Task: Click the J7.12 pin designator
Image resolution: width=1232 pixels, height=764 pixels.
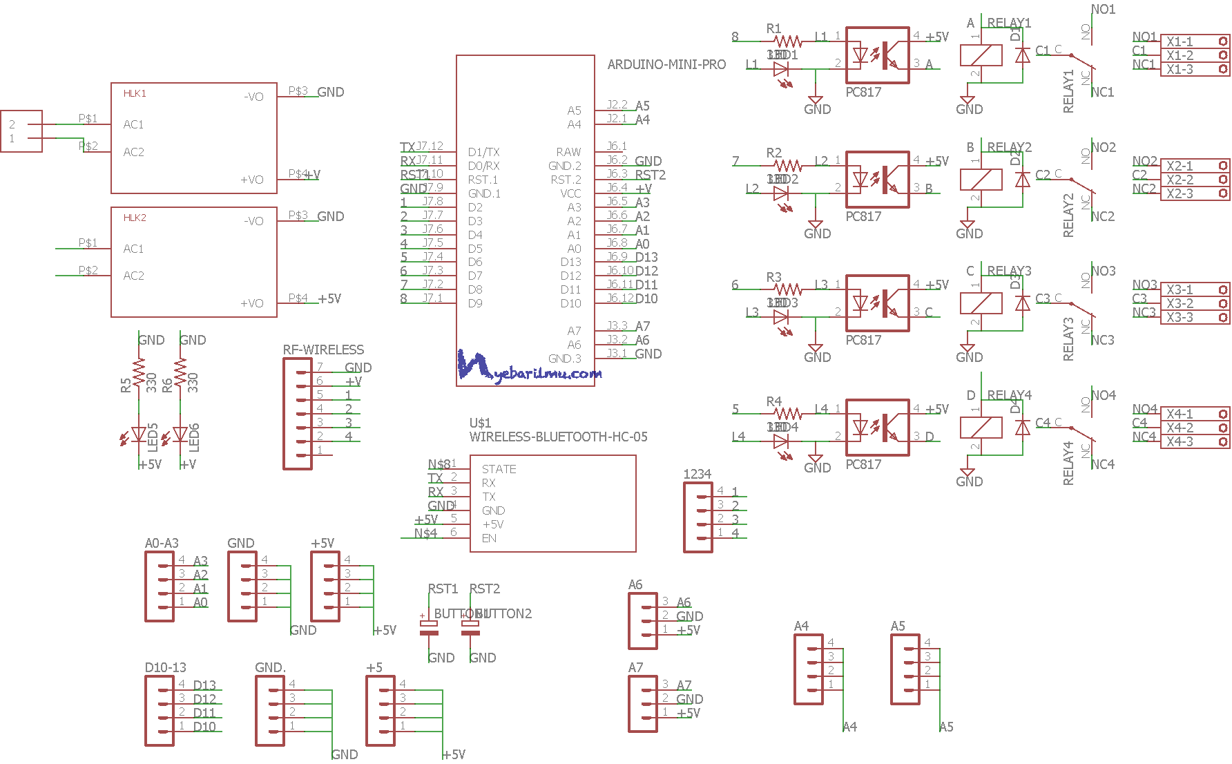Action: pos(430,146)
